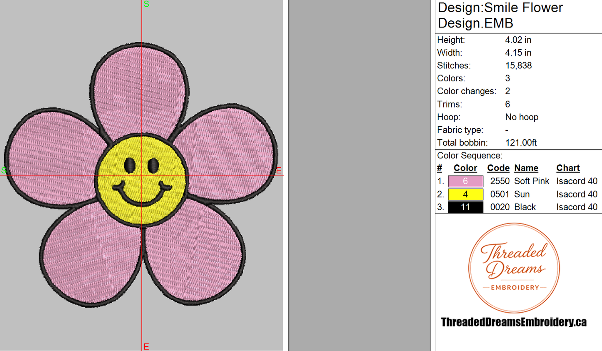Viewport: 602px width, 351px height.
Task: Click the green 'S' start marker at top
Action: point(146,4)
